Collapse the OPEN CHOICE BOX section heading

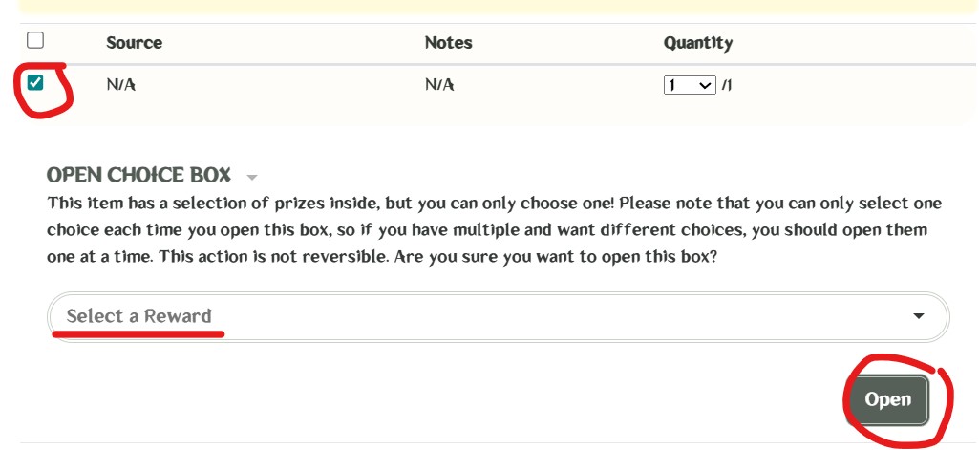click(x=138, y=176)
